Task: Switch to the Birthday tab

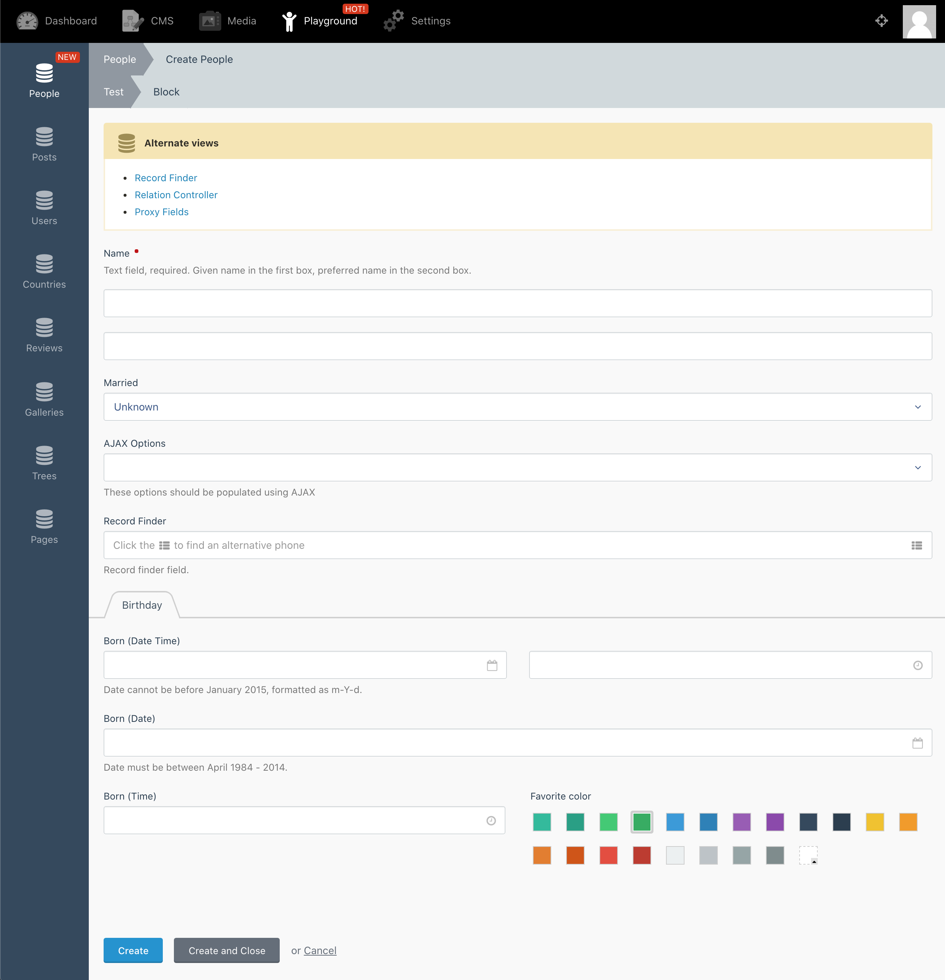Action: pos(142,605)
